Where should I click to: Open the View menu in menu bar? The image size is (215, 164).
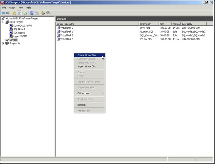[x=21, y=8]
